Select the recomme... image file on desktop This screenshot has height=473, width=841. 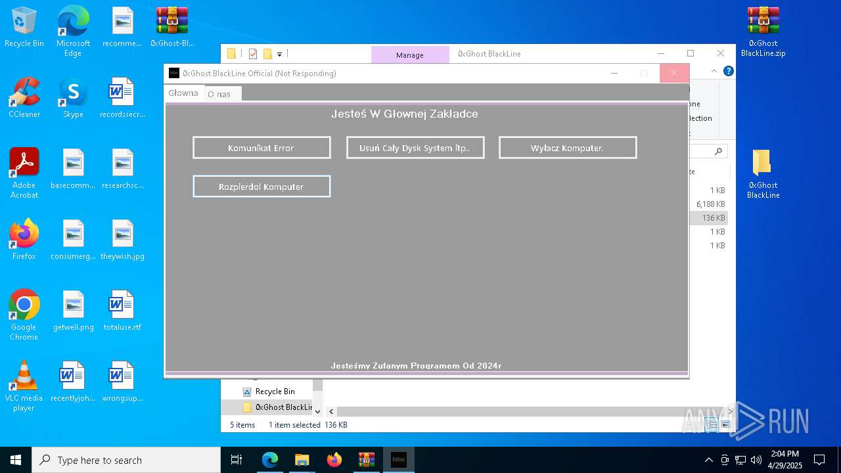click(x=122, y=27)
